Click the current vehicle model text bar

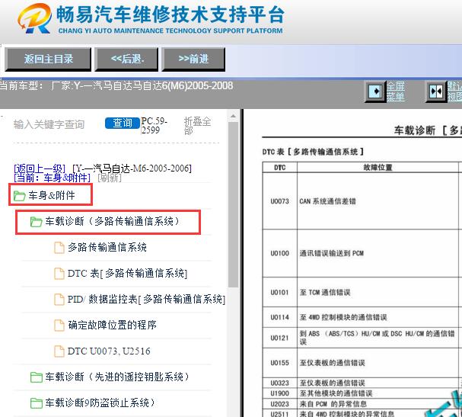pyautogui.click(x=116, y=86)
